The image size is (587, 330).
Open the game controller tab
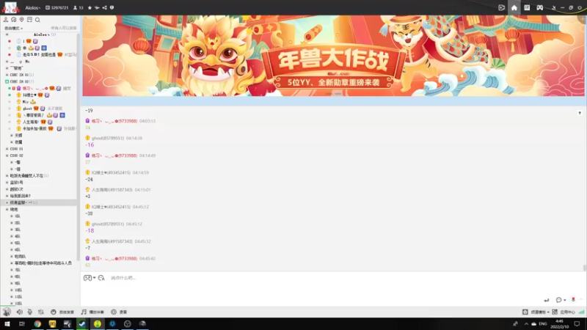pyautogui.click(x=539, y=7)
